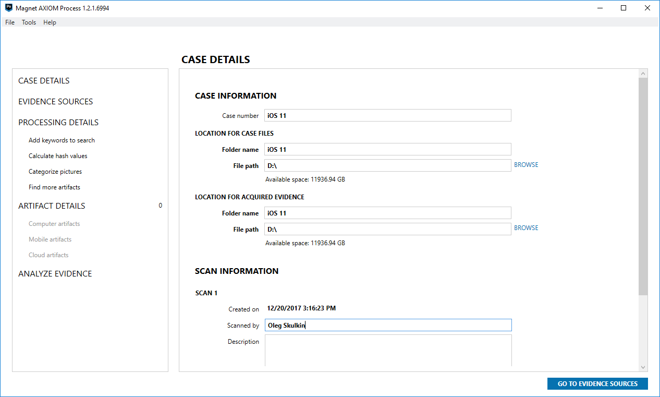Open the Tools menu

click(29, 22)
